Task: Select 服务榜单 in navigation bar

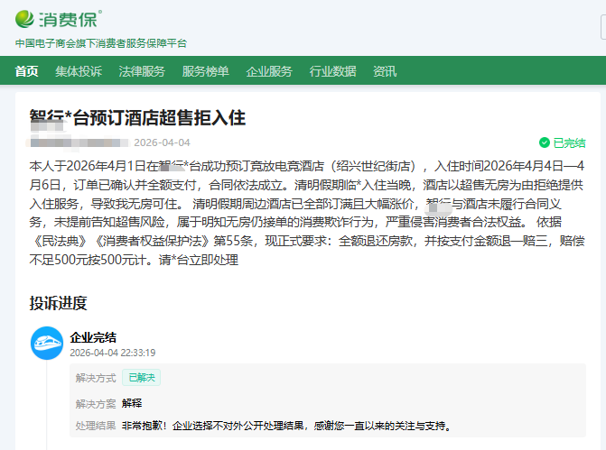Action: (205, 71)
